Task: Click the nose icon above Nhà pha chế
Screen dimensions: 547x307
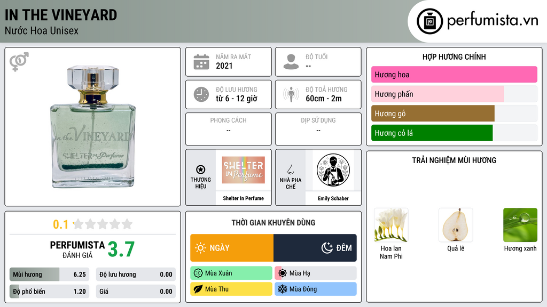Action: 290,169
